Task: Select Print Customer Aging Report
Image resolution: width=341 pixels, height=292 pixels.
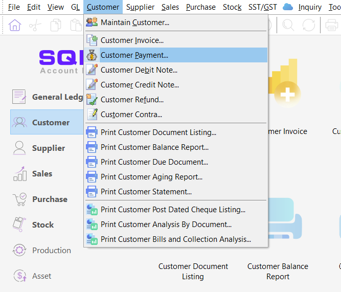Action: [151, 177]
